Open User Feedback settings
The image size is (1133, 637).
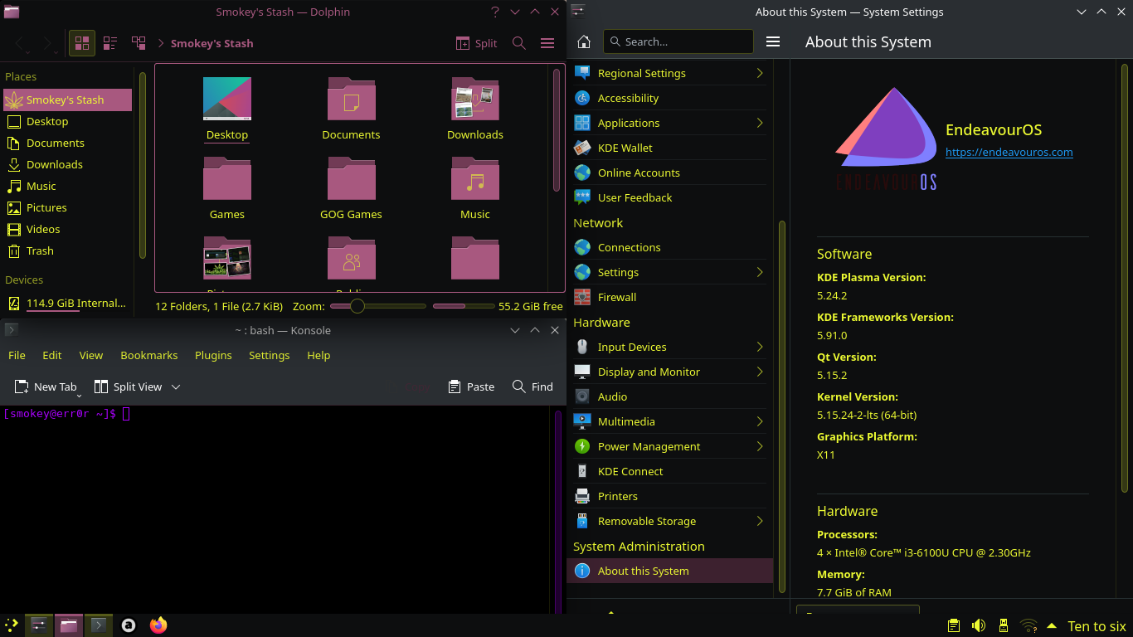(x=669, y=197)
